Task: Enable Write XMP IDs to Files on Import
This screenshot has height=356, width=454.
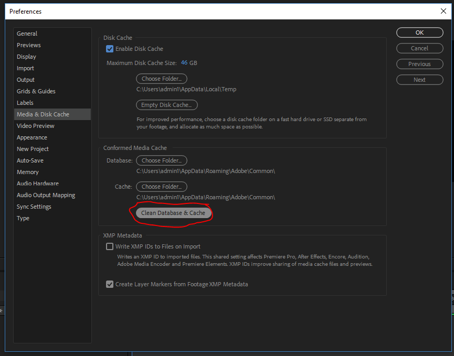Action: click(110, 246)
